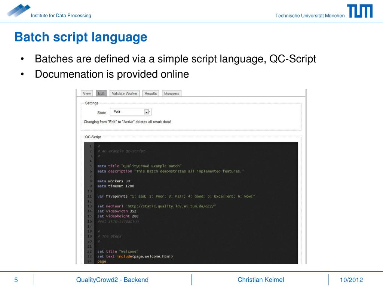Viewport: 383px width, 287px height.
Task: Click the 'set title "Welcome"' line
Action: tap(118, 251)
